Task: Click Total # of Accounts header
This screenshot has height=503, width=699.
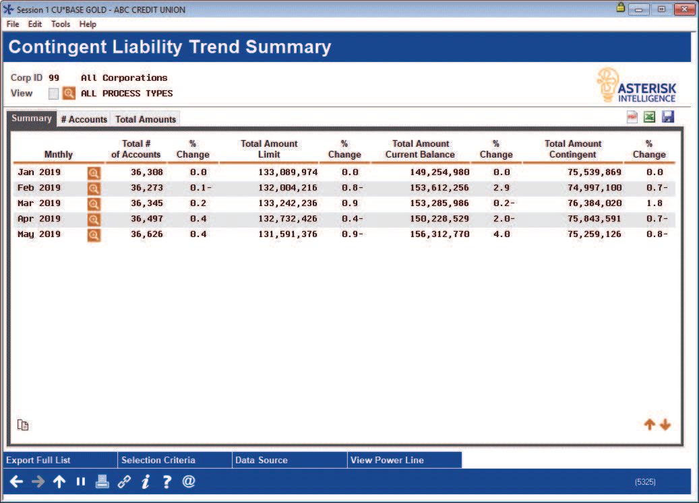Action: coord(136,149)
